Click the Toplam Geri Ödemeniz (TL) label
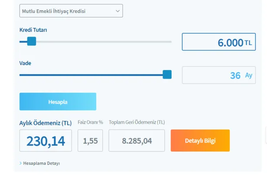 [137, 122]
